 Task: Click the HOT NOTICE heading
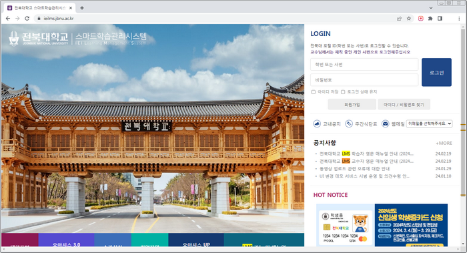coord(331,195)
